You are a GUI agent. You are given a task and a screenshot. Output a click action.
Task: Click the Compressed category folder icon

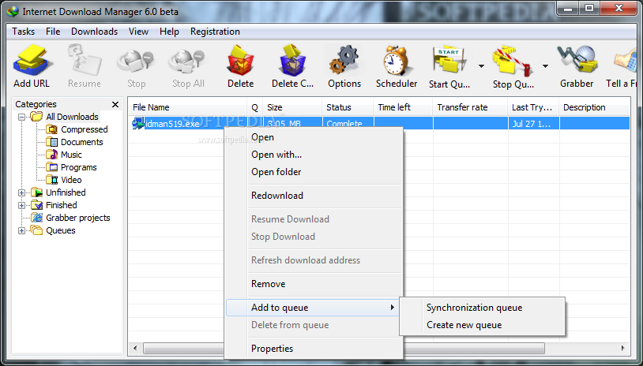[x=51, y=129]
